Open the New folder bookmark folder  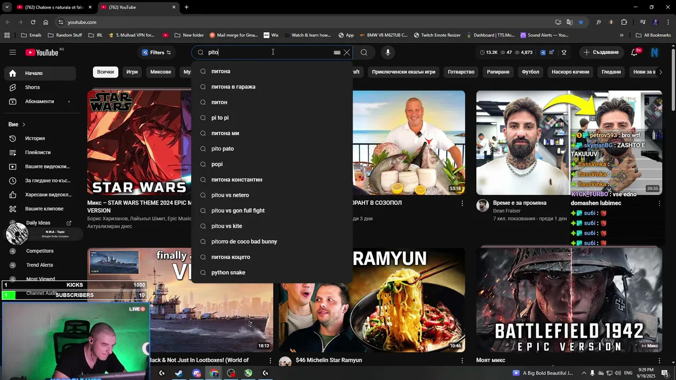coord(189,35)
